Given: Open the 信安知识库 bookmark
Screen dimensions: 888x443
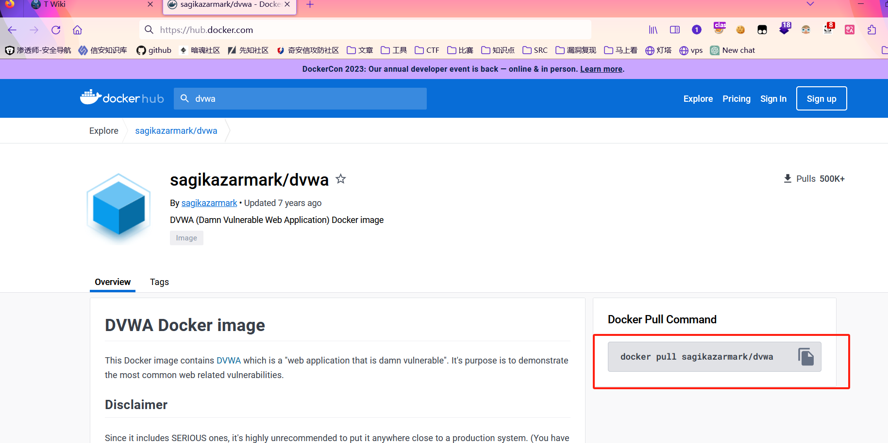Looking at the screenshot, I should coord(103,50).
